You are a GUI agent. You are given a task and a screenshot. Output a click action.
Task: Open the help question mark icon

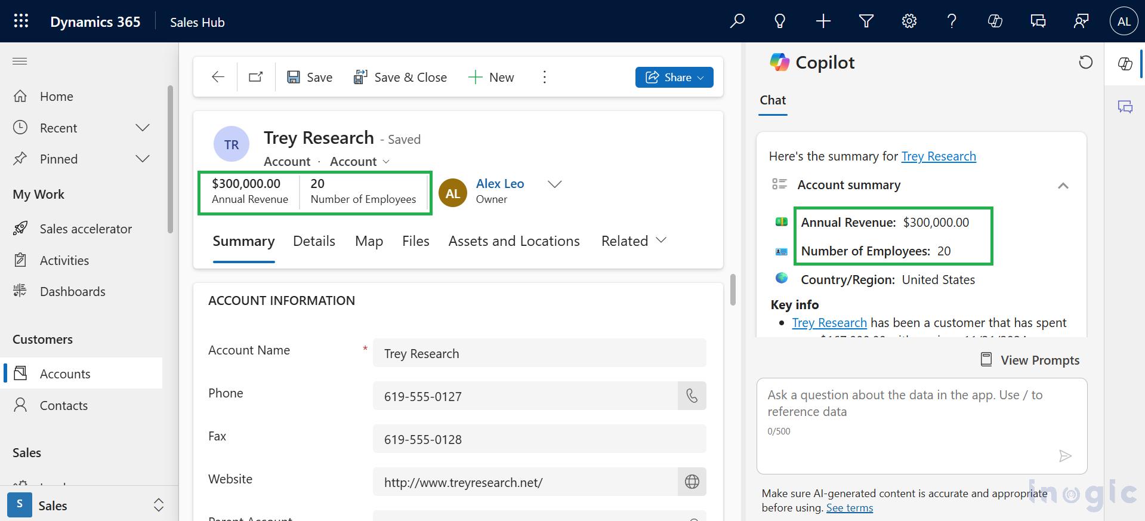pos(952,21)
